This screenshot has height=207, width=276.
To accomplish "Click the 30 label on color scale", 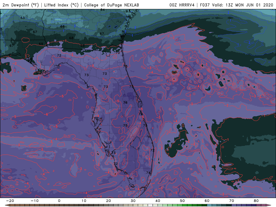I will (133, 201).
